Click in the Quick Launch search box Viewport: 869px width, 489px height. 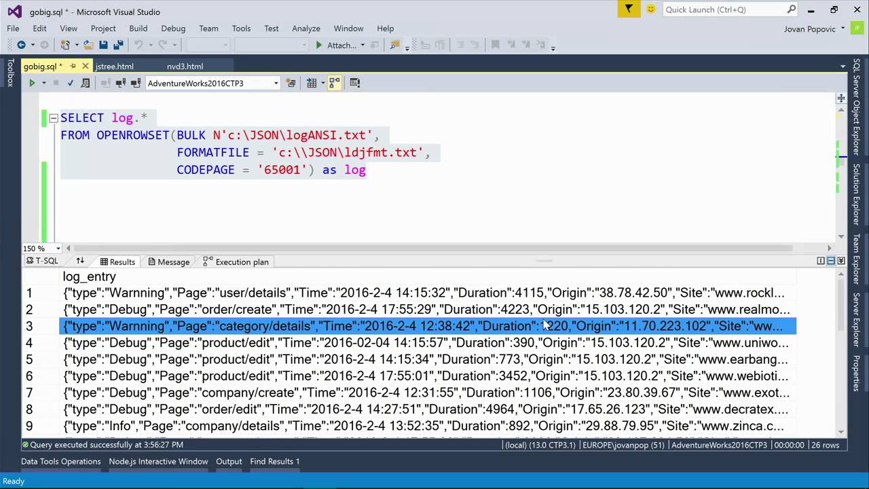coord(723,10)
